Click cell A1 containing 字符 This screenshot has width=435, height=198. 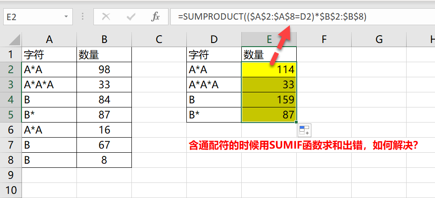pos(49,54)
